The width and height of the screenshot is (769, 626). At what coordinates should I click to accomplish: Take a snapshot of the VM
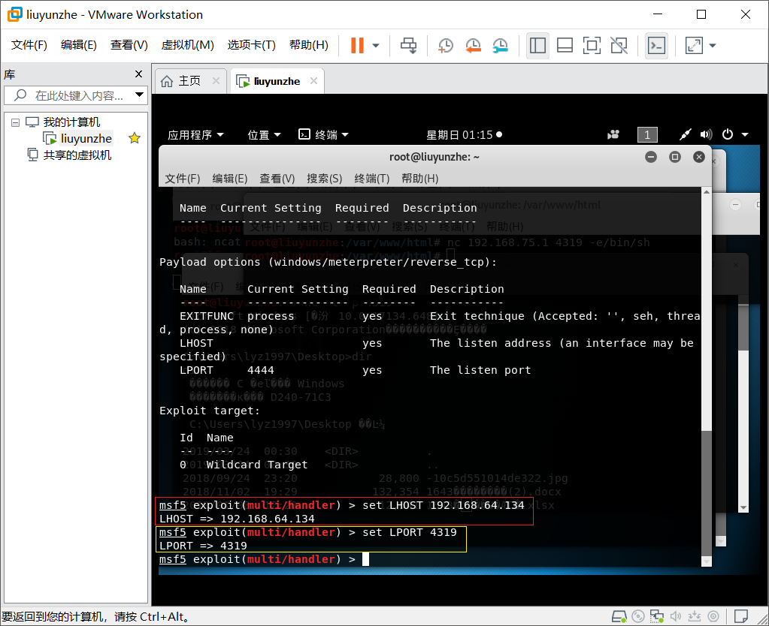click(445, 46)
